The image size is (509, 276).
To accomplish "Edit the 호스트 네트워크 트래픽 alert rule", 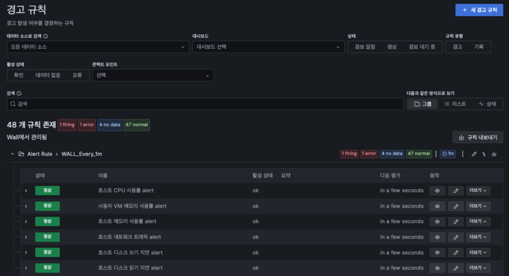I will click(x=456, y=237).
